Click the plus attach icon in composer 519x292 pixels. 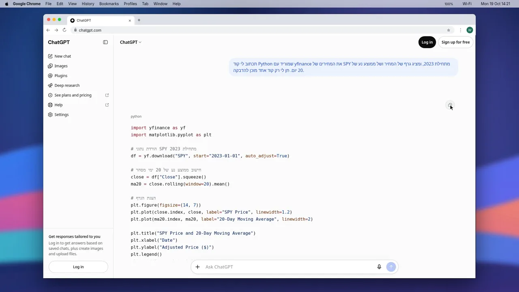pyautogui.click(x=197, y=267)
